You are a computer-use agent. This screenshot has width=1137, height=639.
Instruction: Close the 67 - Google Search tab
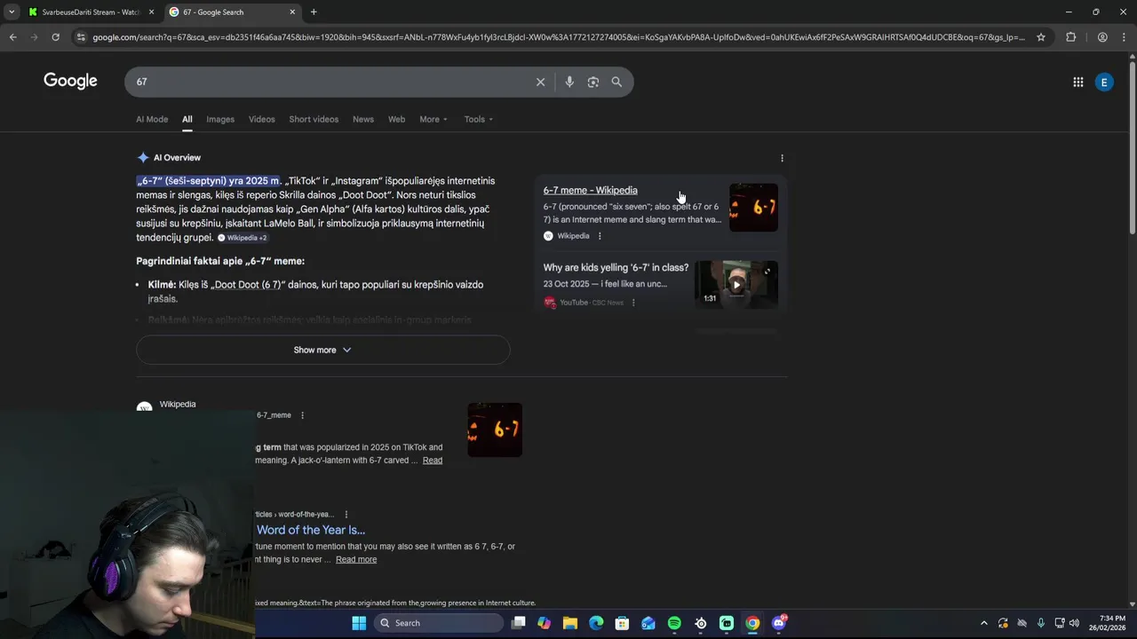click(x=292, y=12)
